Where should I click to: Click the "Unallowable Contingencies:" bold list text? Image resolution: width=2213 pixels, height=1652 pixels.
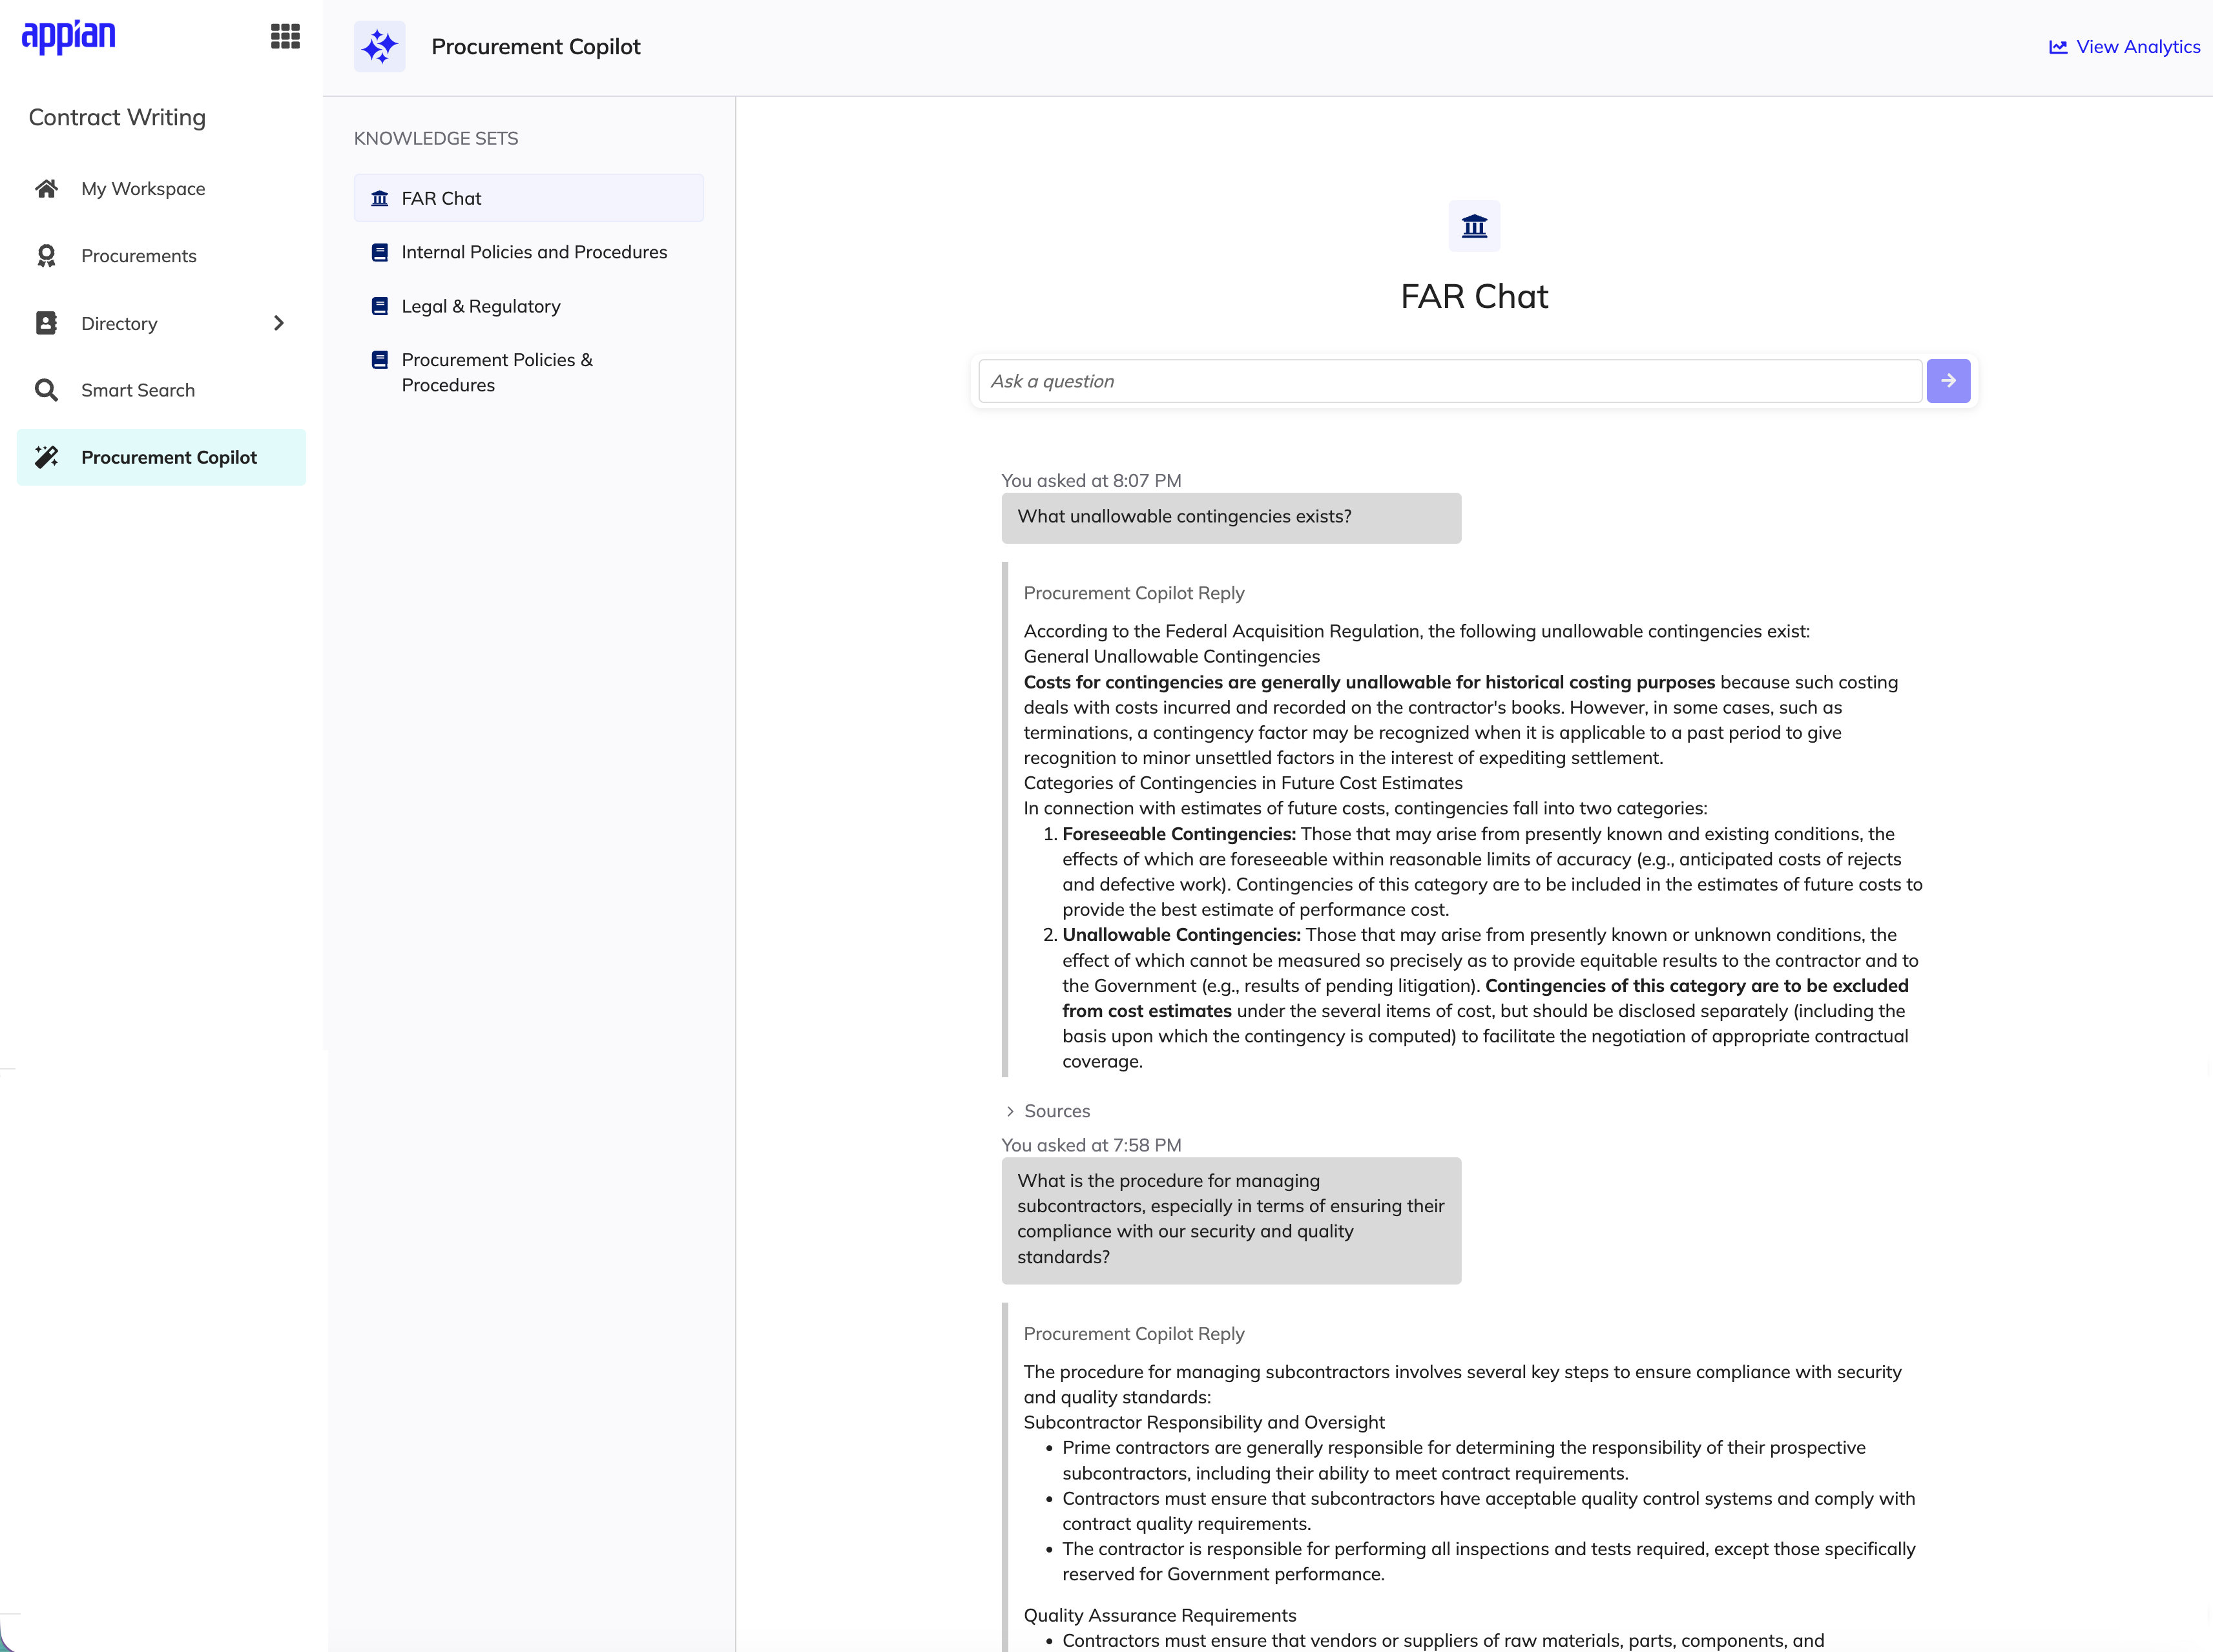1181,935
